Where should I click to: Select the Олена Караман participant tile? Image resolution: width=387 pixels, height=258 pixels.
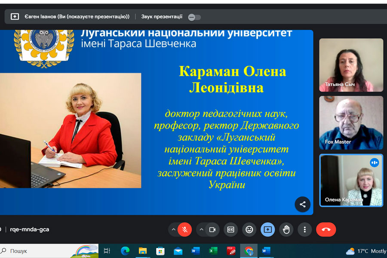(x=351, y=181)
